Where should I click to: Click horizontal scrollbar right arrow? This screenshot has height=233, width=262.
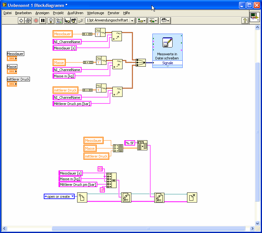point(252,228)
